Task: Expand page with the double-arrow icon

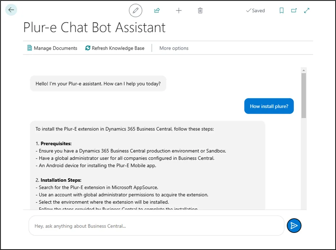Action: coord(307,10)
